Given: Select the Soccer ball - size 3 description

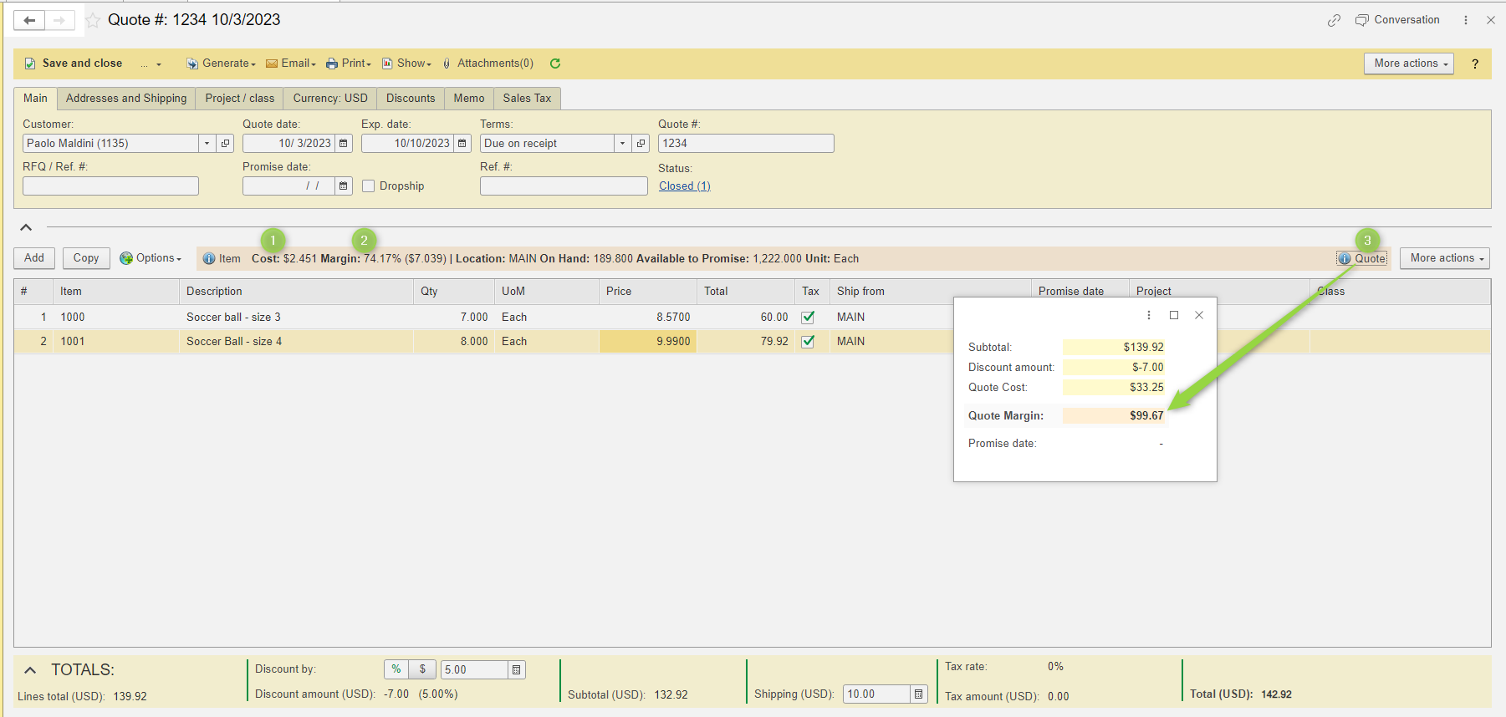Looking at the screenshot, I should point(233,318).
